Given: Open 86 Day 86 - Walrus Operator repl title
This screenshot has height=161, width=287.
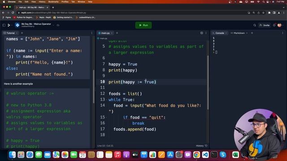Looking at the screenshot, I should point(36,24).
